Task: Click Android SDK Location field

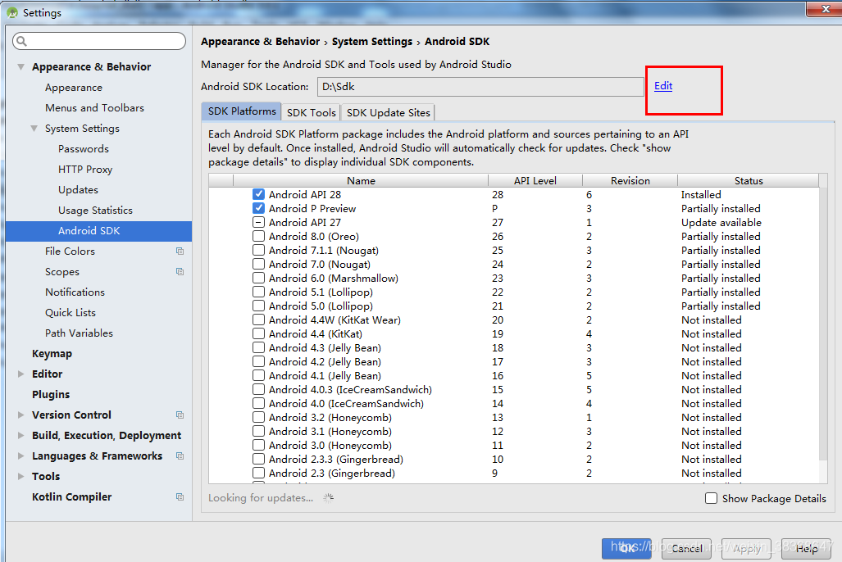Action: (480, 87)
